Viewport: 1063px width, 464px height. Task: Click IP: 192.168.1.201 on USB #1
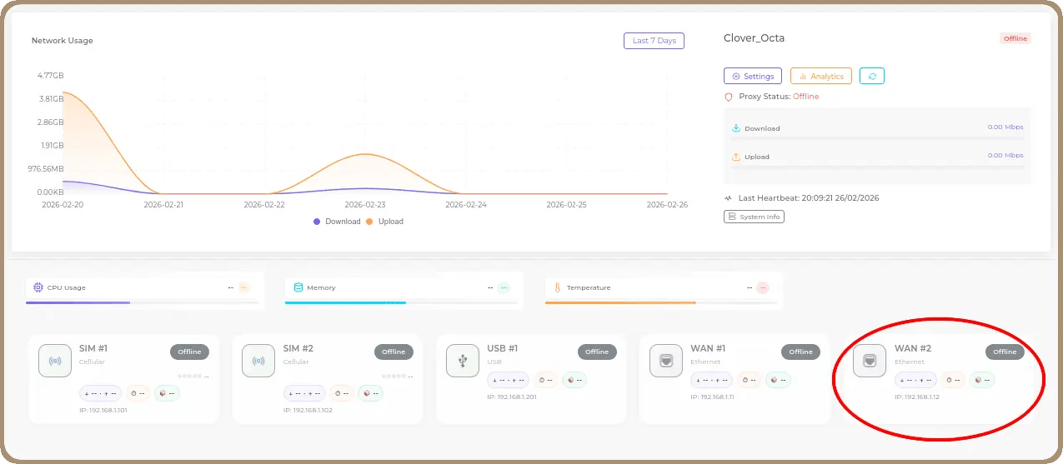(x=511, y=397)
